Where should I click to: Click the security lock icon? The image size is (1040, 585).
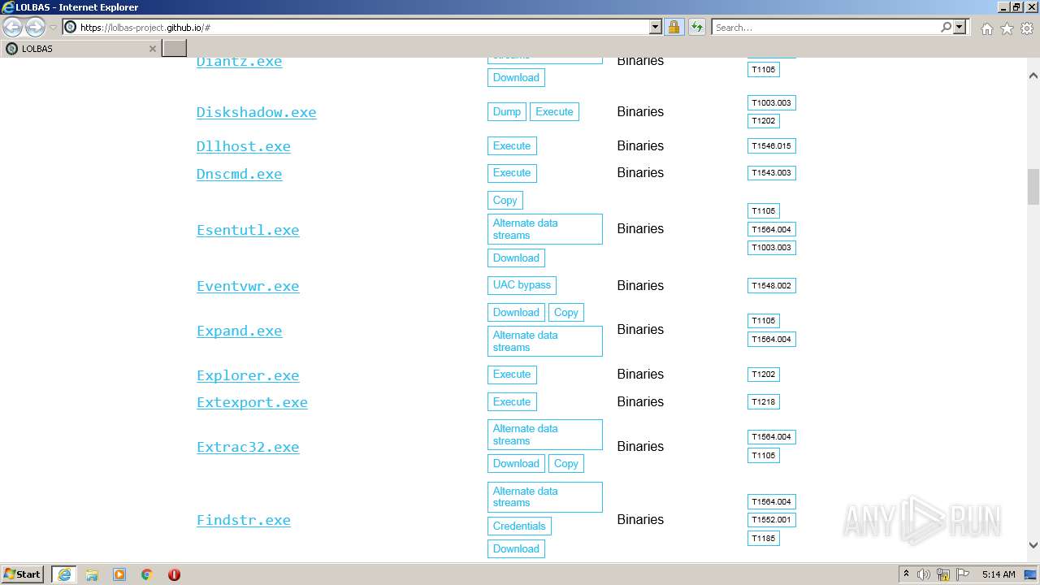coord(674,27)
